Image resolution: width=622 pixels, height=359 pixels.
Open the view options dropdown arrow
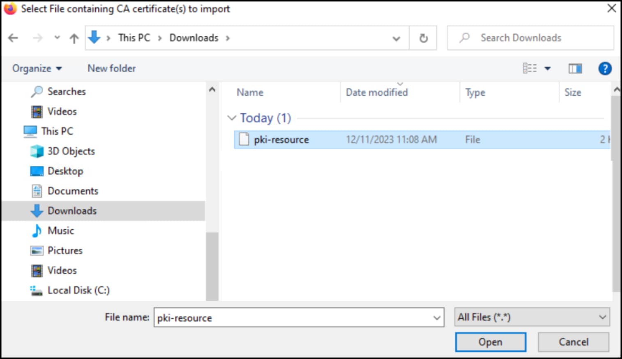coord(547,69)
